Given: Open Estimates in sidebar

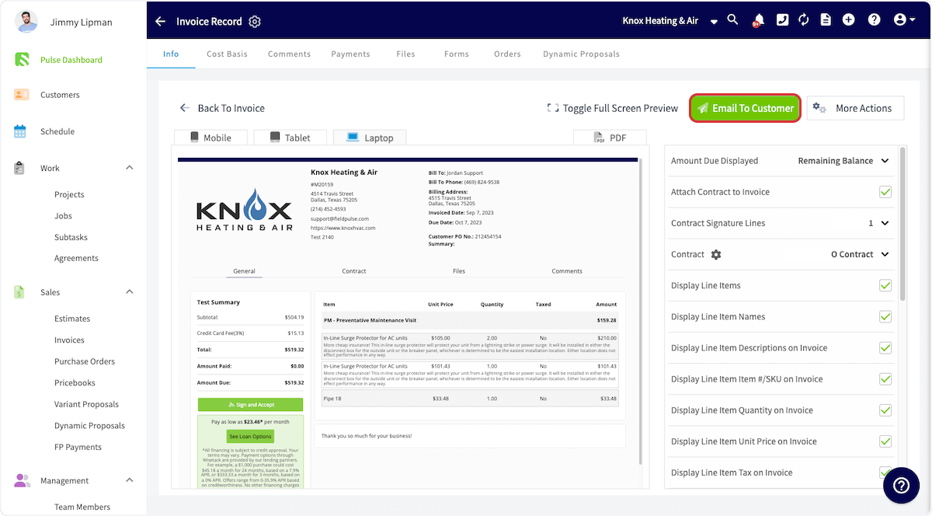Looking at the screenshot, I should (x=72, y=319).
